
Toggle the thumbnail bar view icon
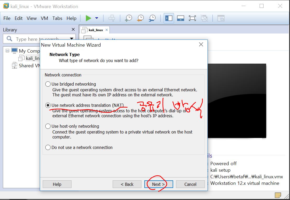[180, 18]
